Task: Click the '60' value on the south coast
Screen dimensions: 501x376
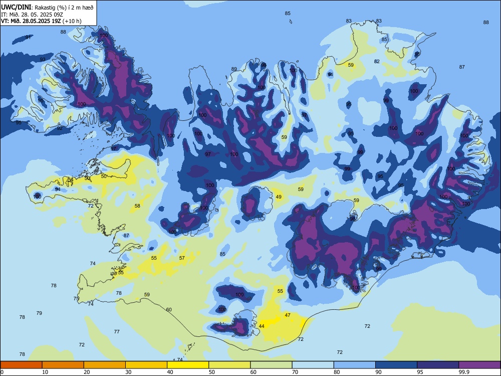Action: pyautogui.click(x=169, y=309)
